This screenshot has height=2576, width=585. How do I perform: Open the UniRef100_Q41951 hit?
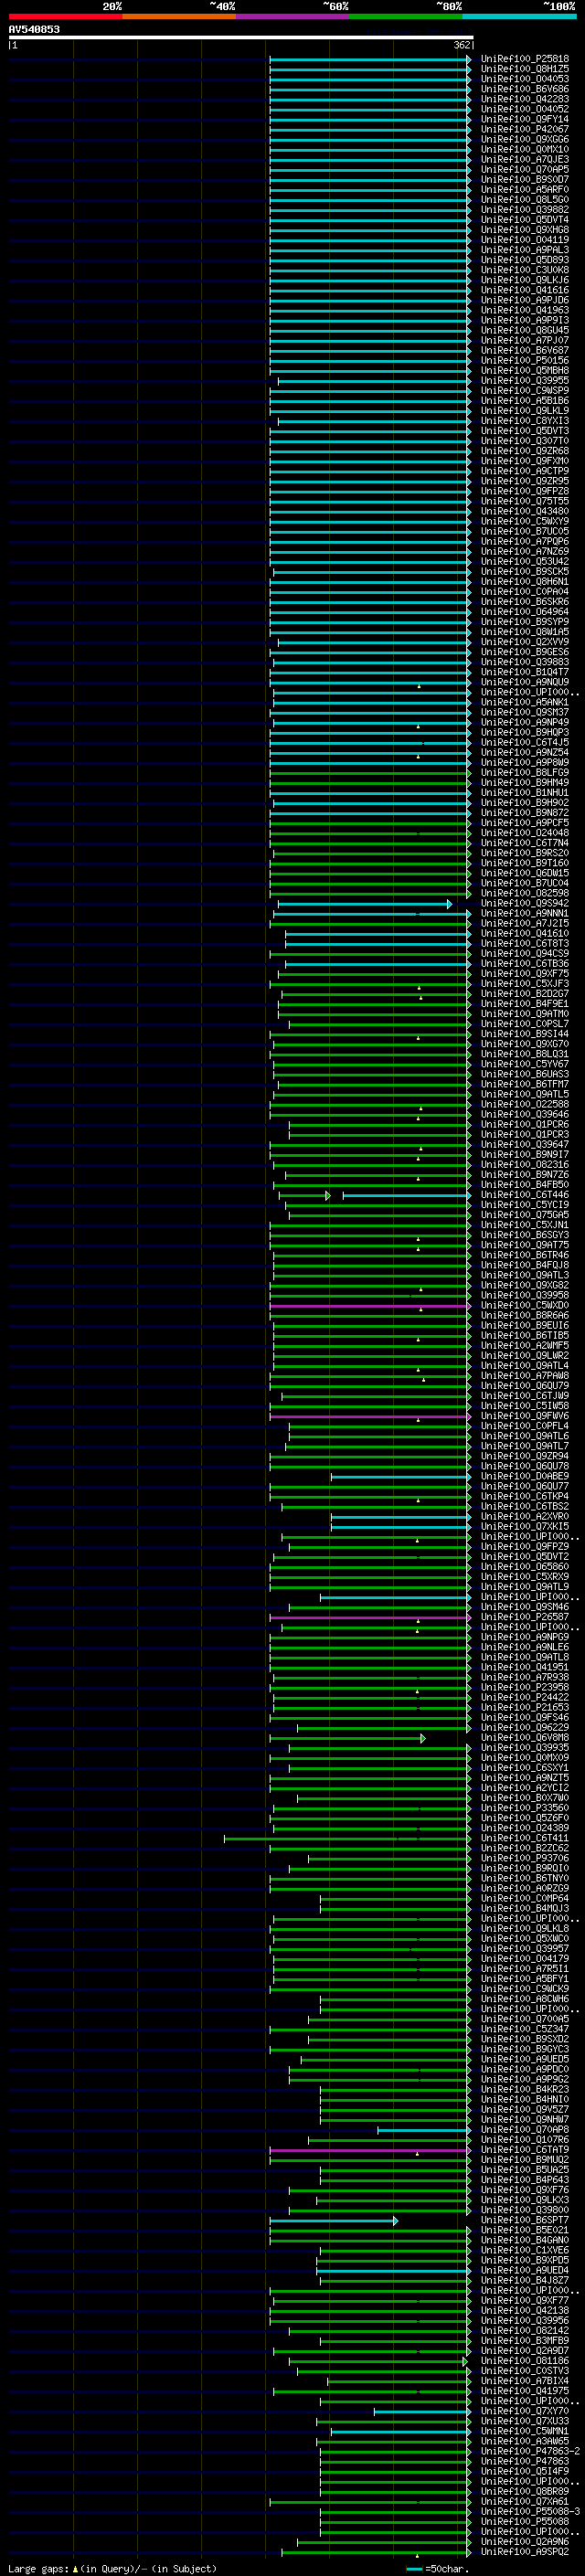coord(524,1668)
